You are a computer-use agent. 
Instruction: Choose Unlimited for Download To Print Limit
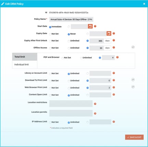(69, 81)
